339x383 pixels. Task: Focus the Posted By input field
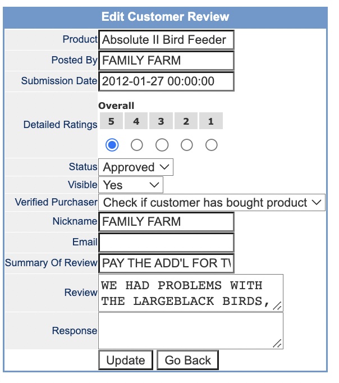click(166, 61)
